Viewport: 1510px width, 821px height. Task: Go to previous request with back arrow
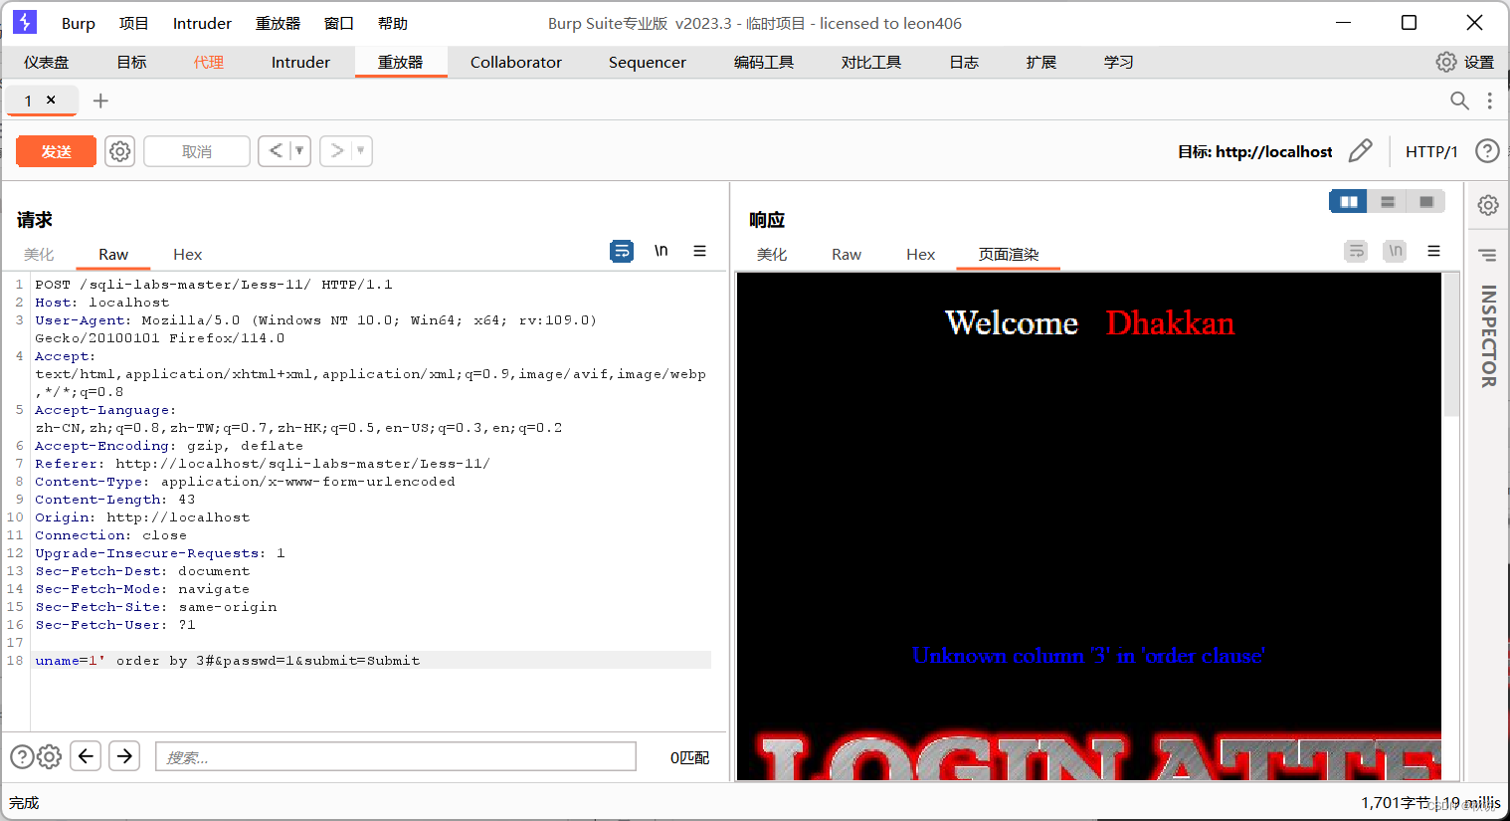coord(276,151)
